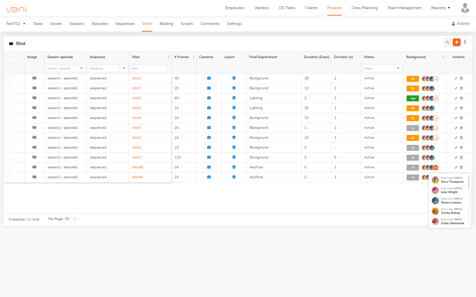The width and height of the screenshot is (476, 297).
Task: Check the checkbox for the shot1 row
Action: (x=9, y=78)
